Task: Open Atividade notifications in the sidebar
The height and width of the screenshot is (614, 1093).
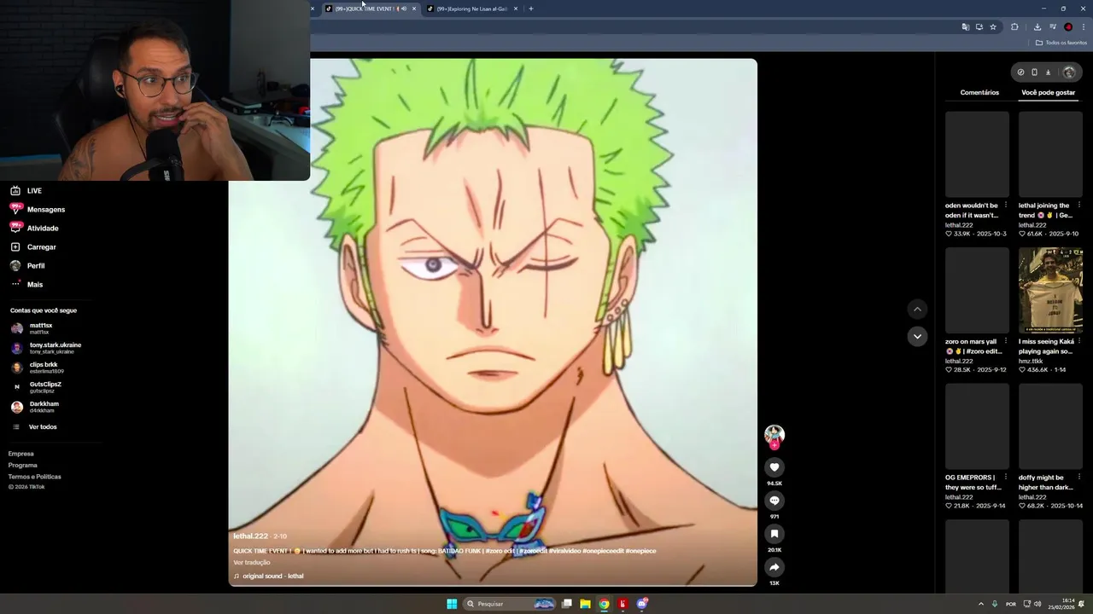Action: point(34,229)
